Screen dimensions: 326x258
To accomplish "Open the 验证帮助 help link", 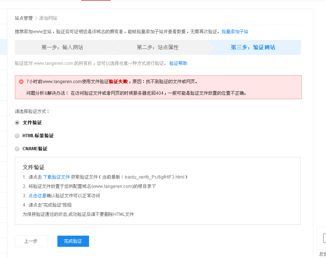I will [x=178, y=63].
